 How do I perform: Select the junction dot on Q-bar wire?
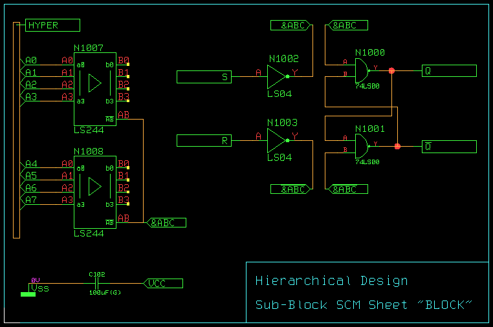pos(397,147)
